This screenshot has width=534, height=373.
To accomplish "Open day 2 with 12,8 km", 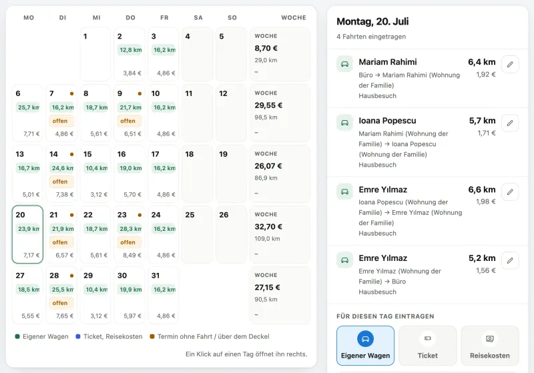I will (129, 54).
